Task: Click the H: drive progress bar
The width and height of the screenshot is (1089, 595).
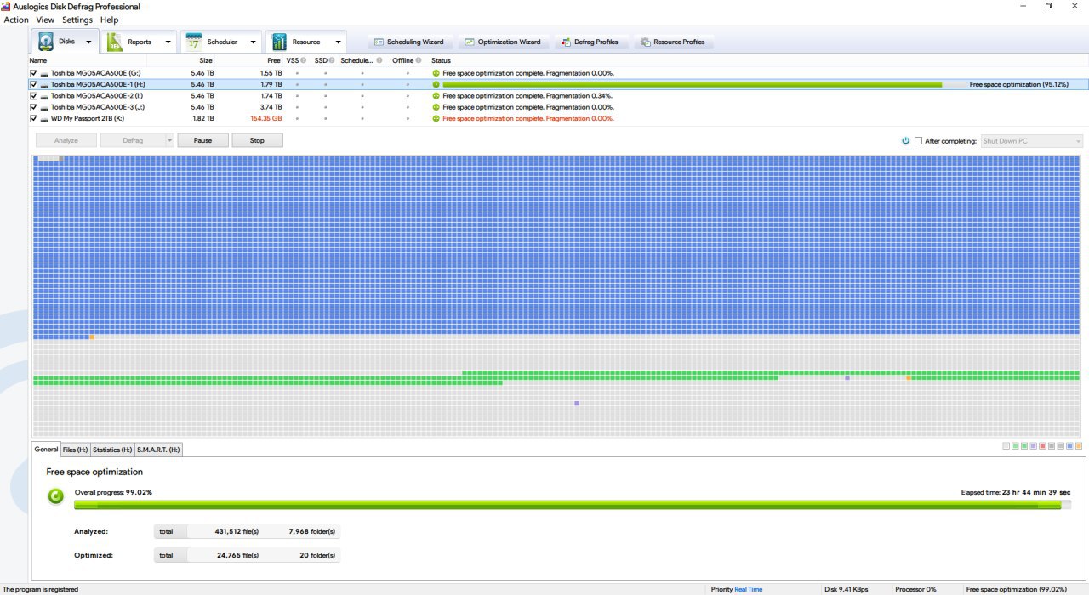Action: 704,85
